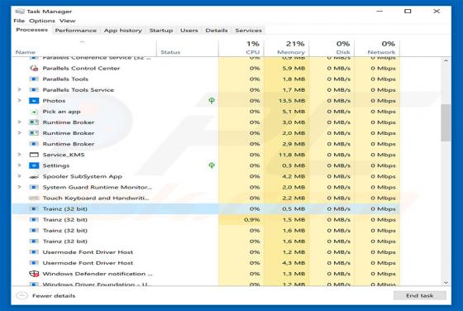Switch to the Performance tab
463x311 pixels.
pos(75,31)
